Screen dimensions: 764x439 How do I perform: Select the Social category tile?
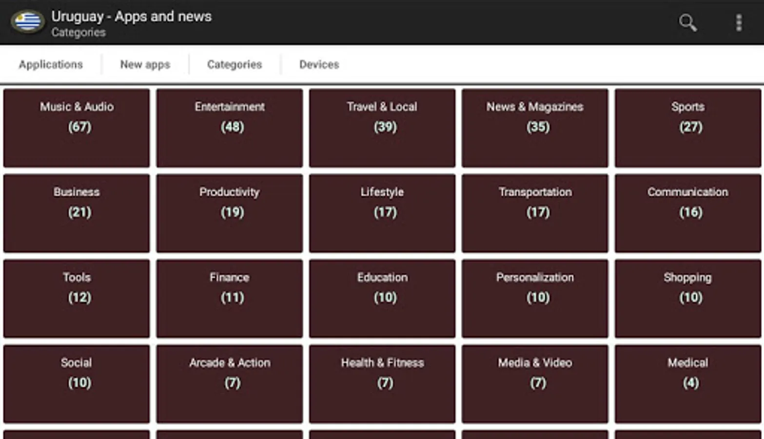77,384
